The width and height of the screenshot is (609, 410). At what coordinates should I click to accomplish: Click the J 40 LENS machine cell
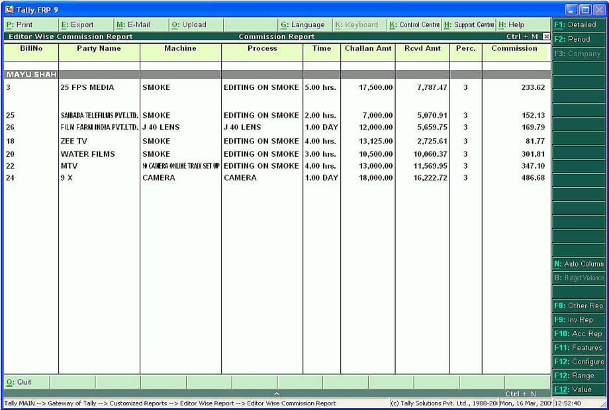161,127
